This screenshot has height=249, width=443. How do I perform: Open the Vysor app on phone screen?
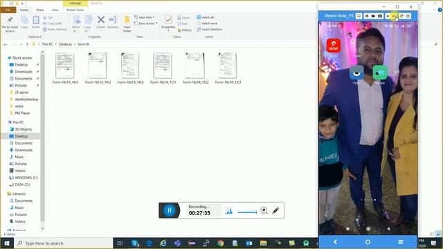[x=356, y=73]
